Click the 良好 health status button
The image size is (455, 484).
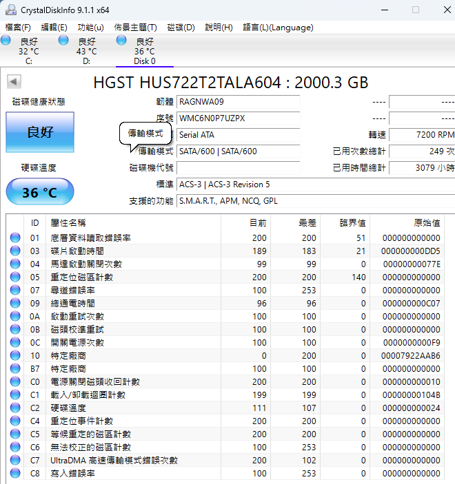point(40,132)
